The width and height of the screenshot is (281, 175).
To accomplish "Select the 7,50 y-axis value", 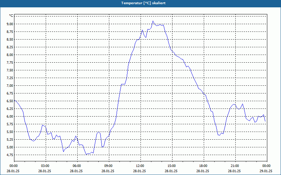I will tap(10, 70).
